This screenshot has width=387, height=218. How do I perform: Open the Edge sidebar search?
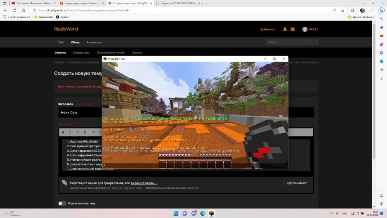[382, 19]
